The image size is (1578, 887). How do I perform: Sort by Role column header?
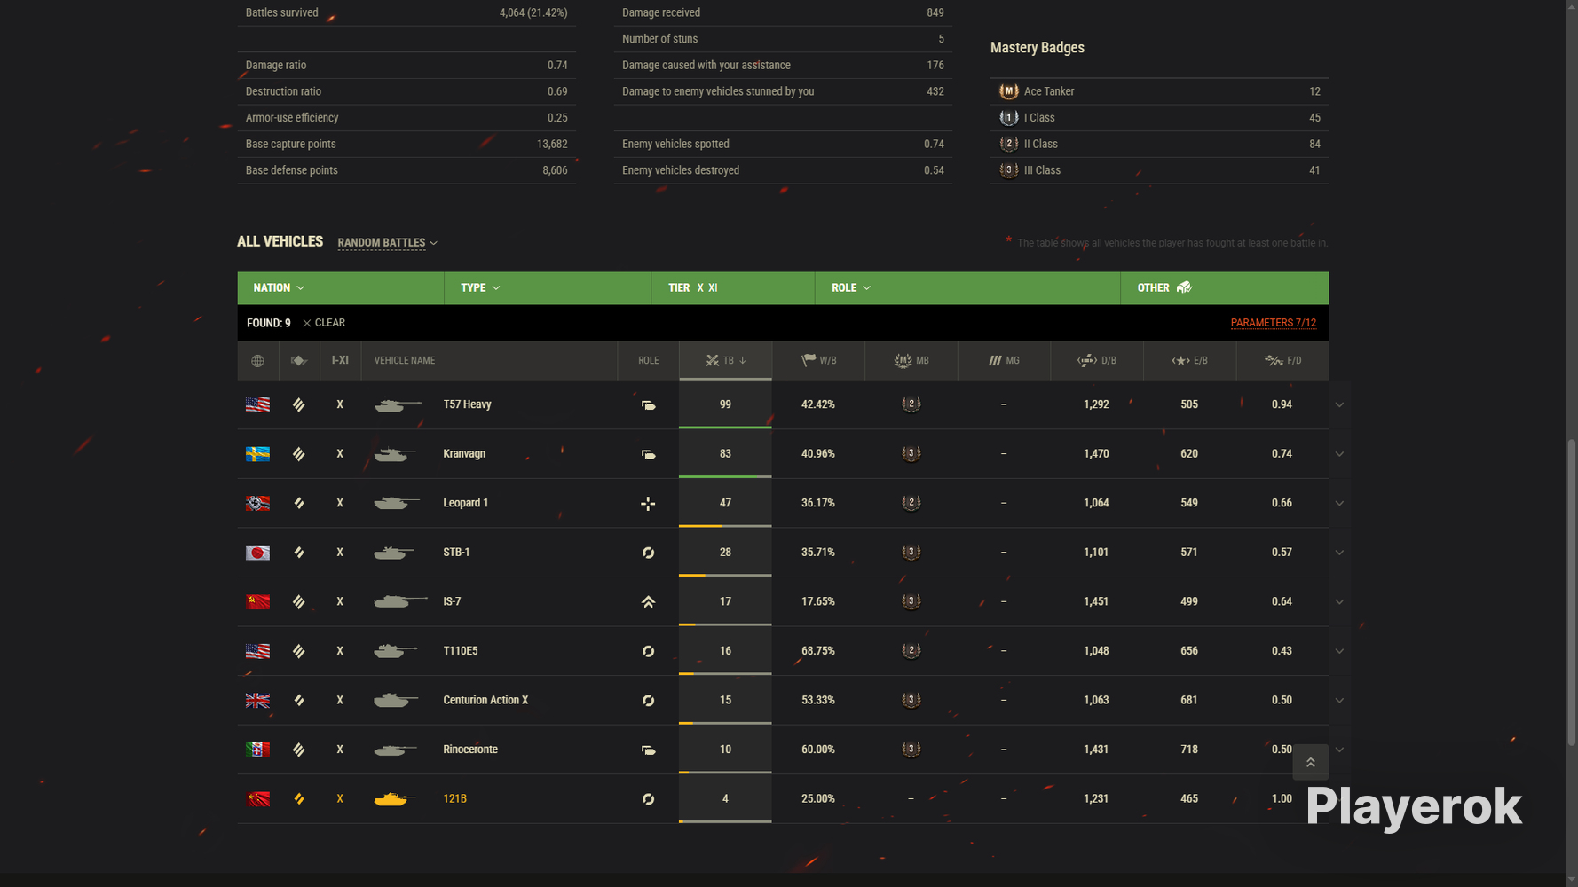(x=648, y=361)
